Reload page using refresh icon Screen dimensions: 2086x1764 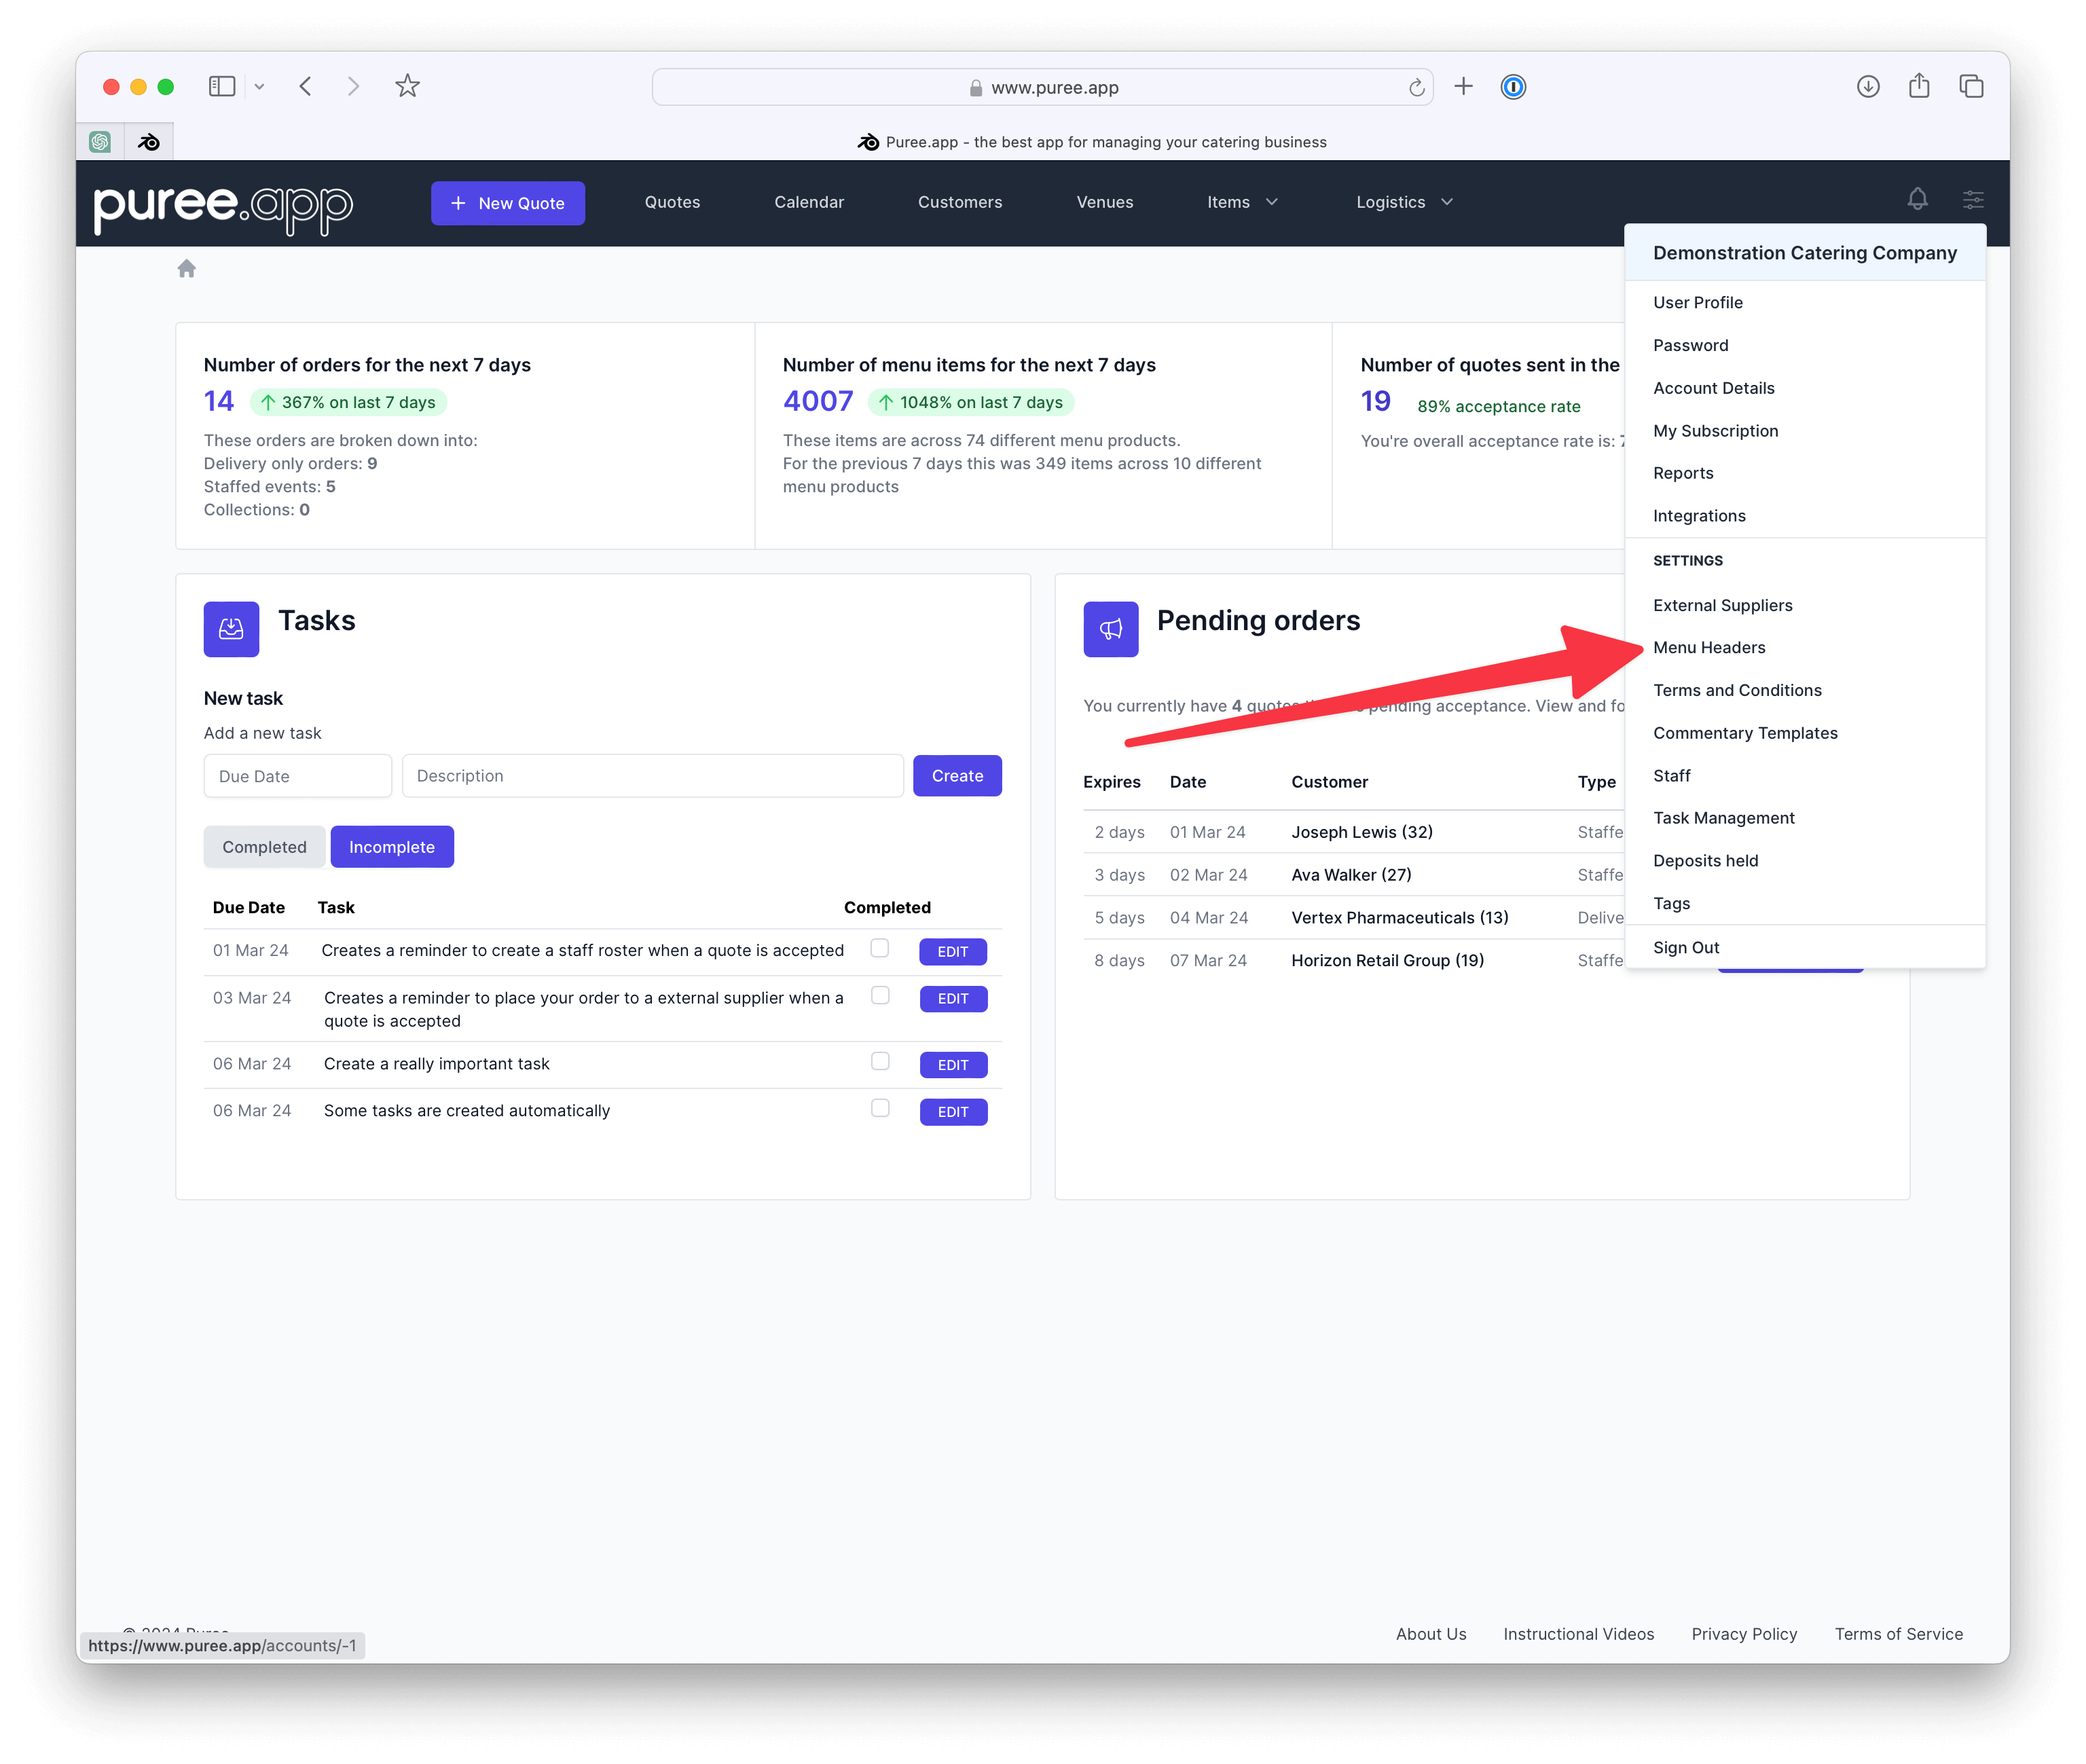pos(1416,88)
